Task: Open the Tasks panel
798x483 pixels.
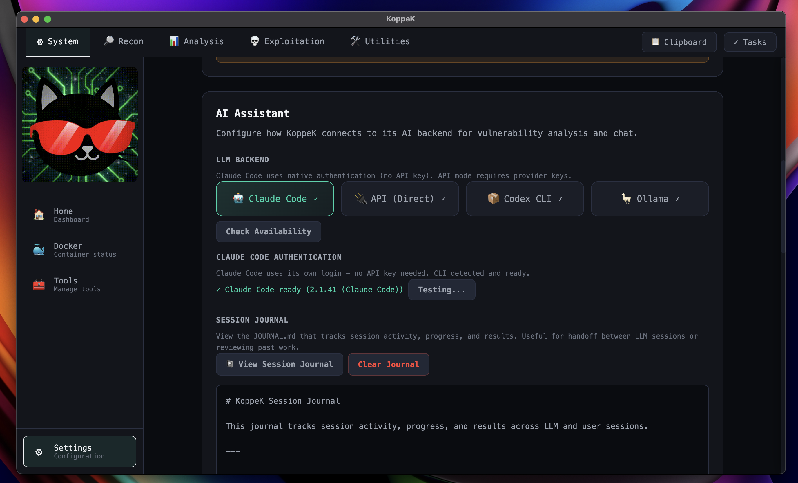Action: (749, 42)
